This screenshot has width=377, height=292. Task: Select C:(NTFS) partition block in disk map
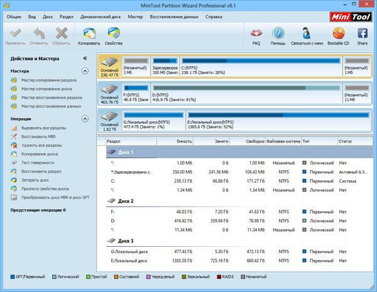[x=261, y=67]
